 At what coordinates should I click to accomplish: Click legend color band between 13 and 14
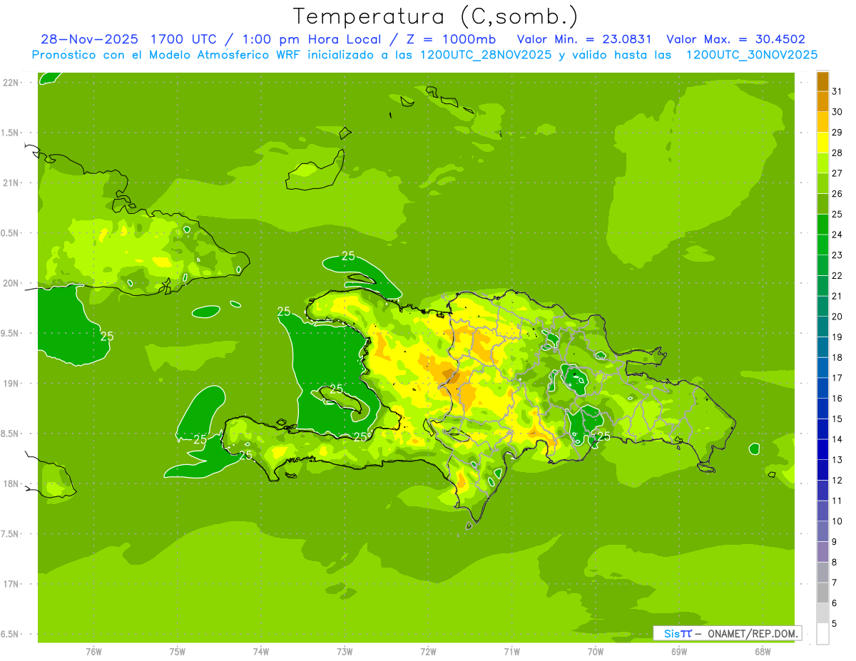pos(822,449)
